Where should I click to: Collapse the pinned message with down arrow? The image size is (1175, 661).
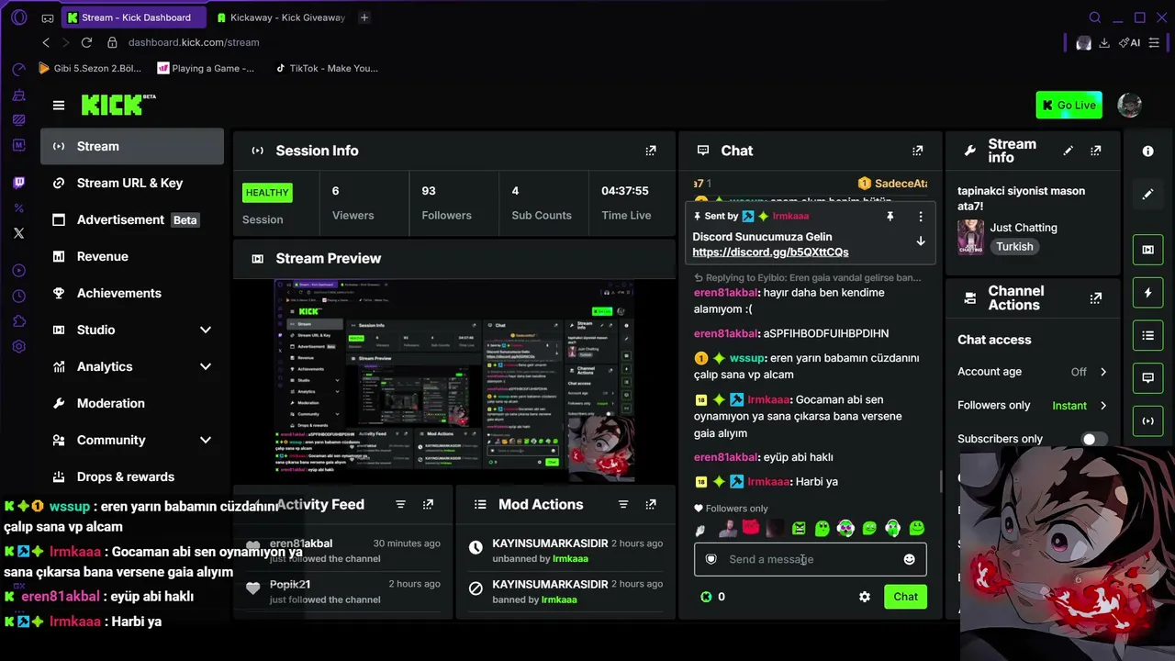(x=921, y=241)
